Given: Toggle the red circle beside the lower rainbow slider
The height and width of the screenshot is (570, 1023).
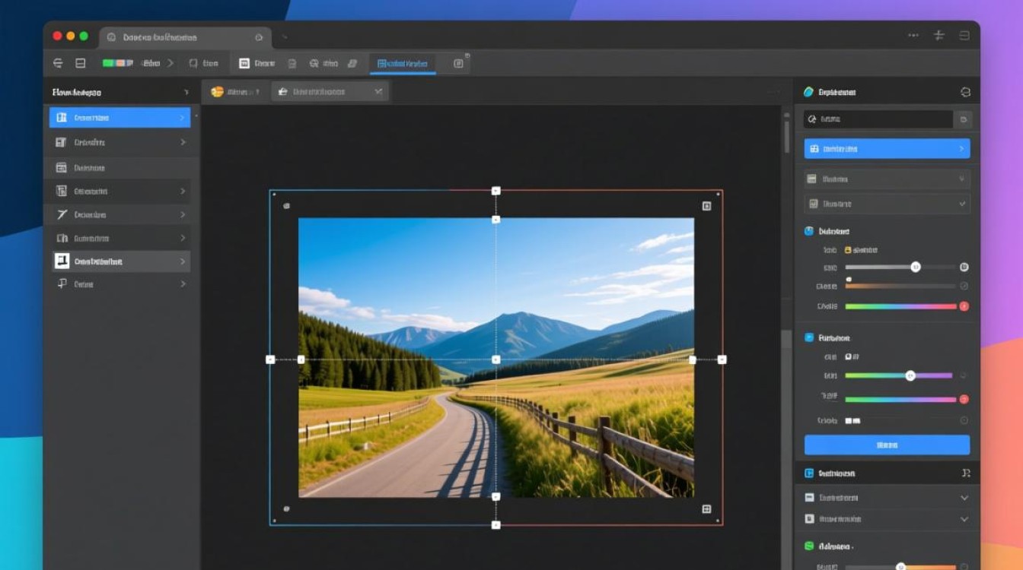Looking at the screenshot, I should click(964, 399).
